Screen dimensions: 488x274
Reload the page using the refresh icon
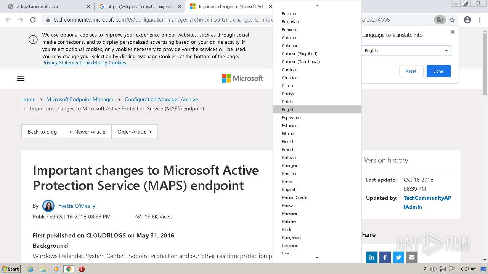pyautogui.click(x=33, y=20)
